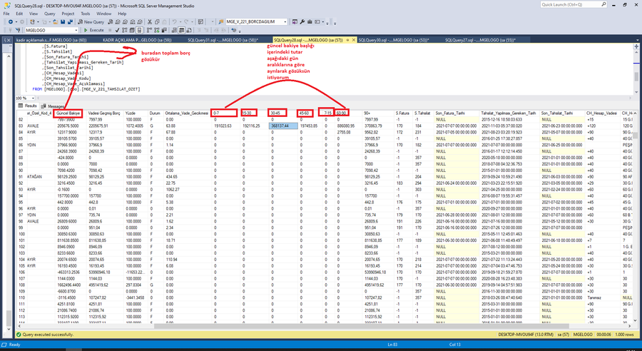
Task: Click the Save All icon
Action: click(70, 21)
